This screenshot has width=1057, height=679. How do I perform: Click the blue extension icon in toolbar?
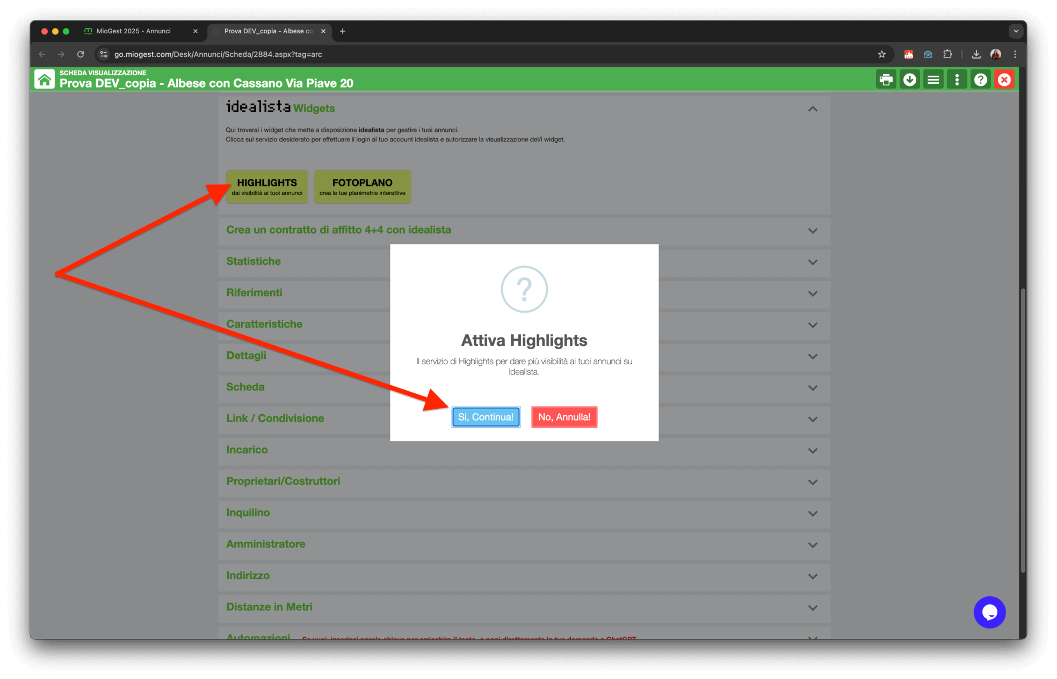coord(928,54)
